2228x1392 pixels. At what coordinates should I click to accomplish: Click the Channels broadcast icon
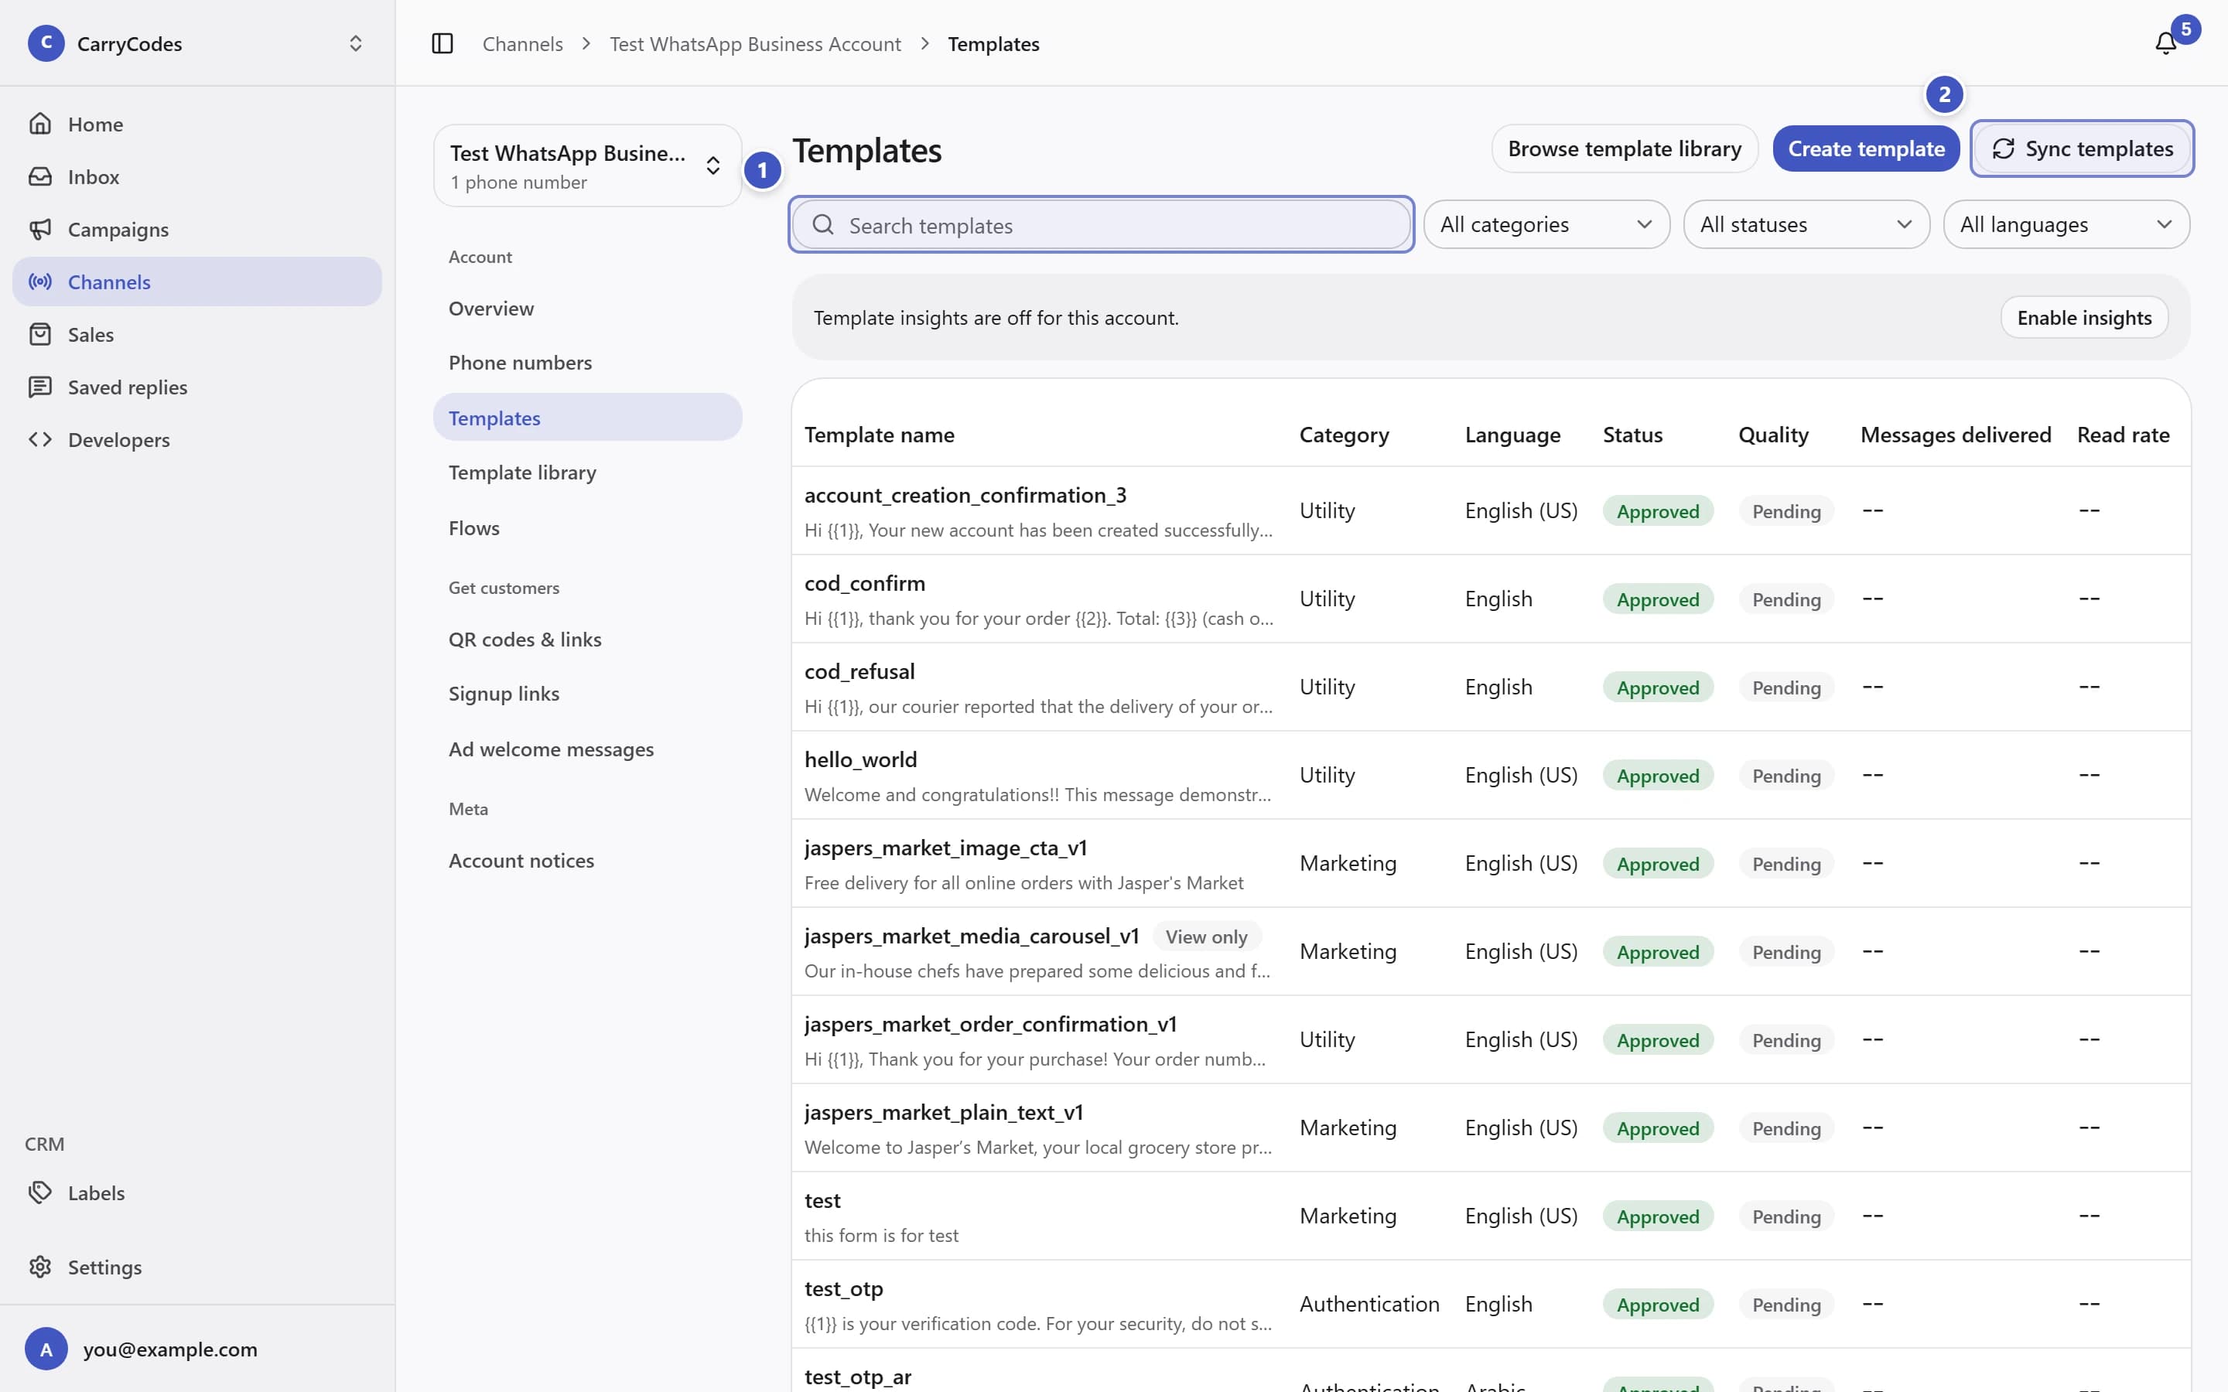(39, 281)
